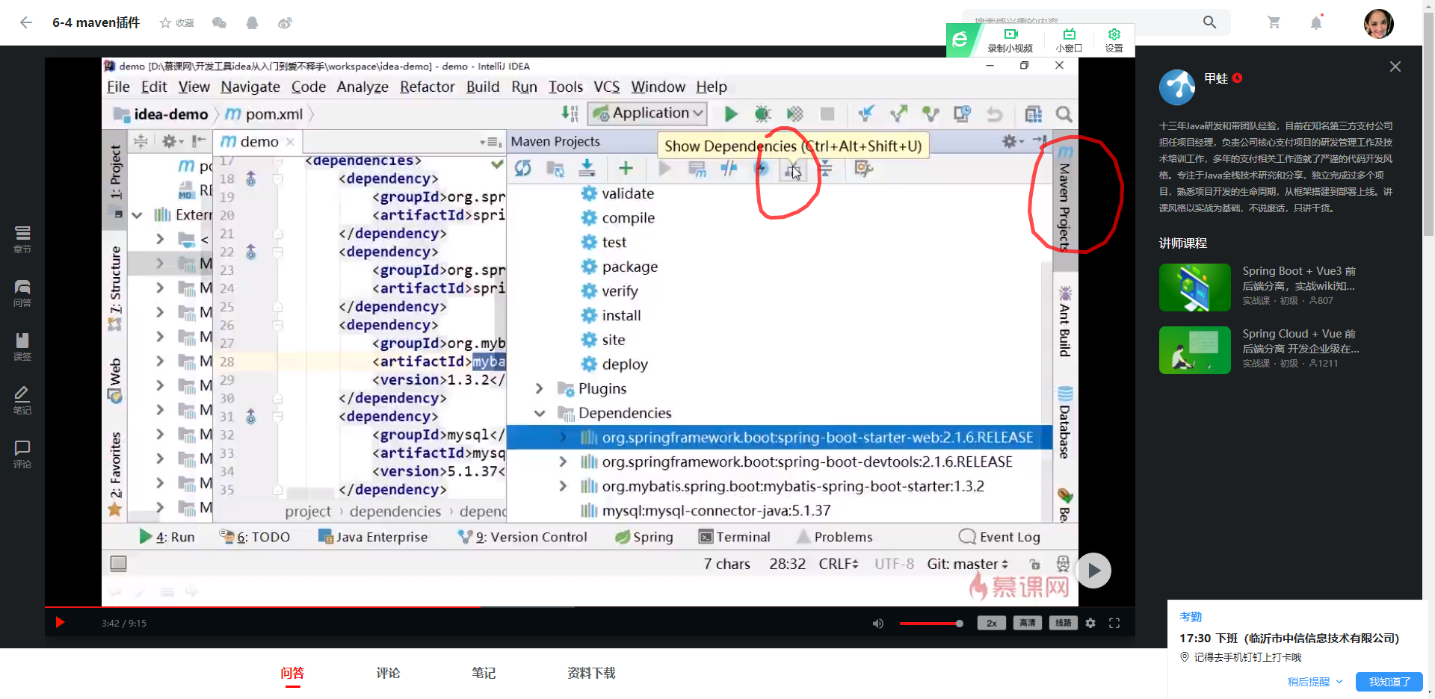Screen dimensions: 1435x699
Task: Open Git: master branch dropdown
Action: [x=968, y=564]
